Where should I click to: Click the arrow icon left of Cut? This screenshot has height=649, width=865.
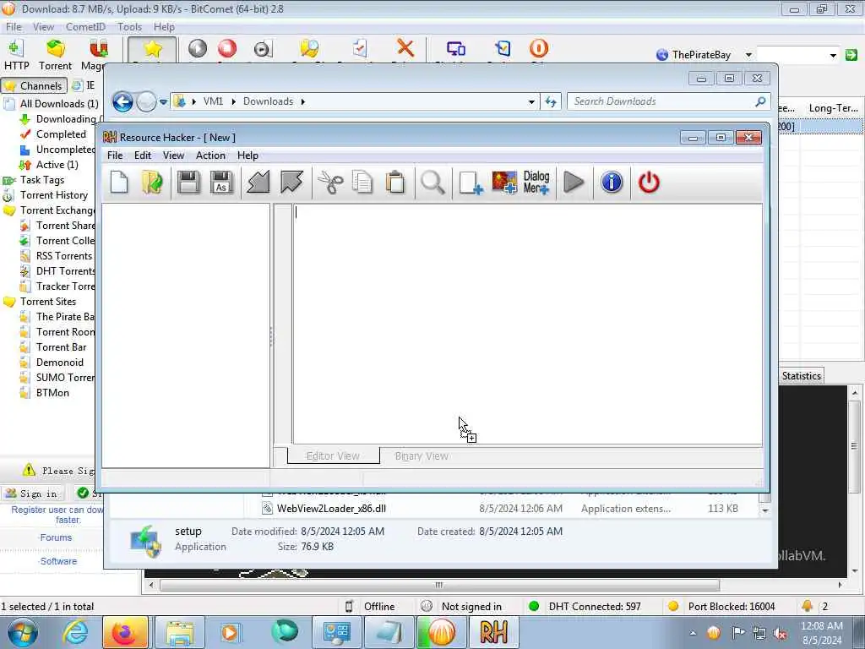(291, 183)
